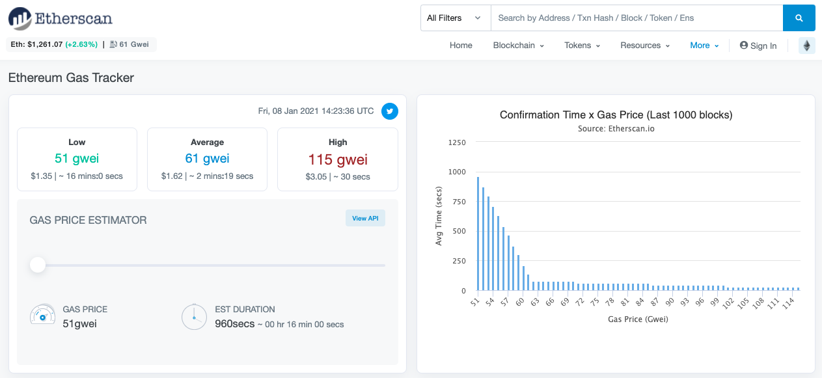Open the Ethereum network diamond icon
822x378 pixels.
[x=807, y=46]
